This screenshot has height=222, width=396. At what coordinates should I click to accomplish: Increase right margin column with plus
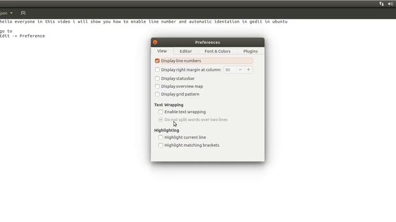point(249,70)
